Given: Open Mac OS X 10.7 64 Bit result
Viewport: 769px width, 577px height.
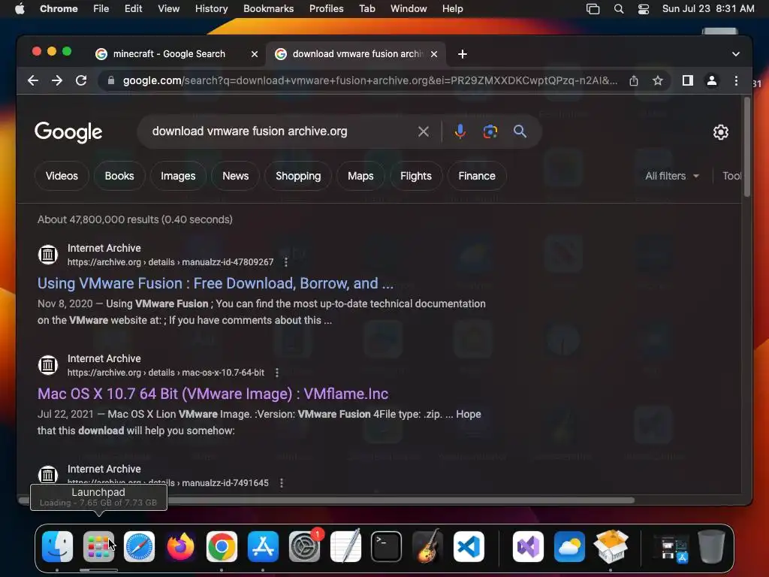Looking at the screenshot, I should (213, 394).
